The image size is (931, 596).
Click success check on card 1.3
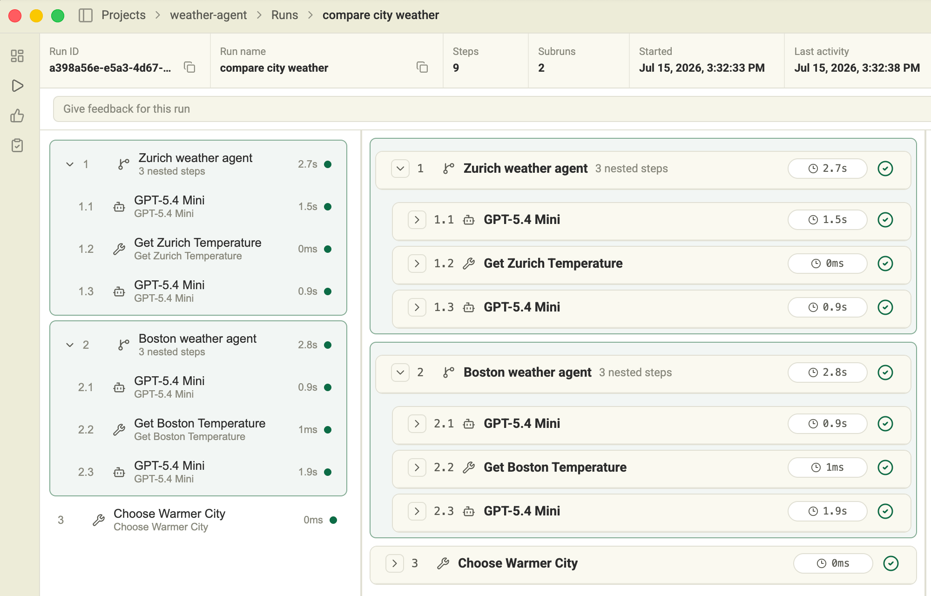point(885,307)
